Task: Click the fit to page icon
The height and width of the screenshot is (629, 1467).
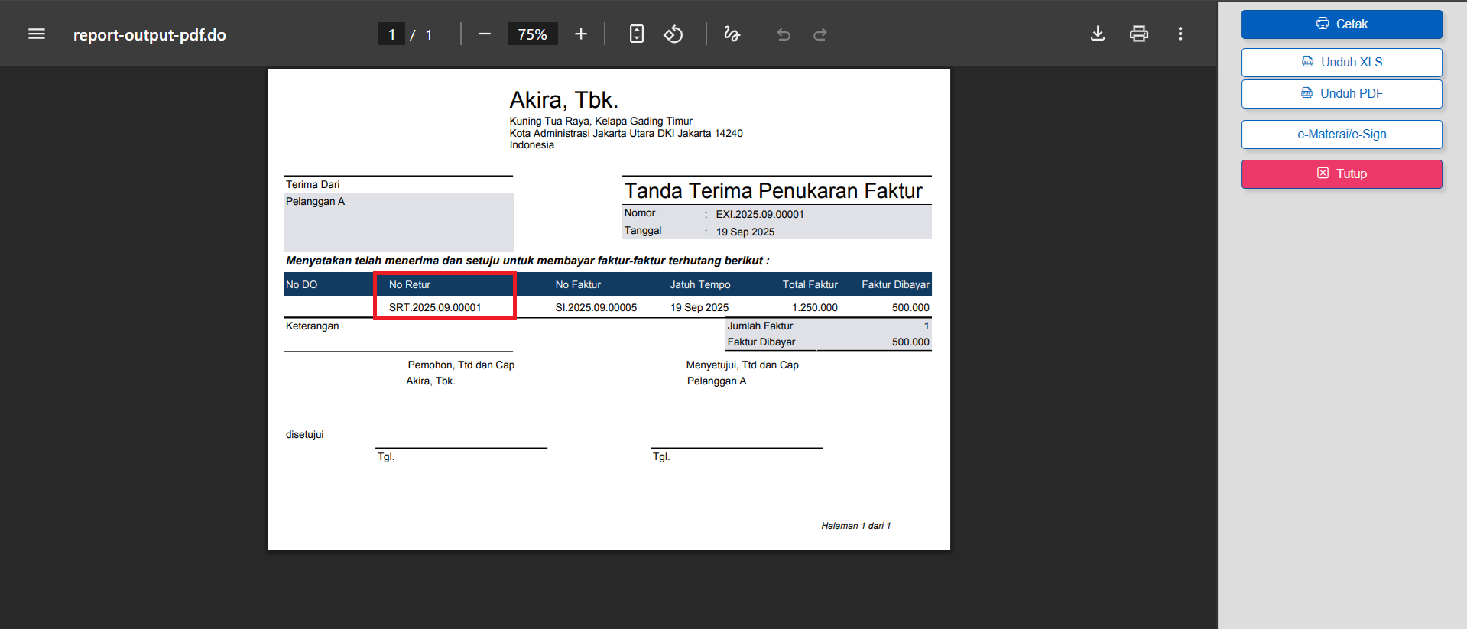Action: [636, 34]
